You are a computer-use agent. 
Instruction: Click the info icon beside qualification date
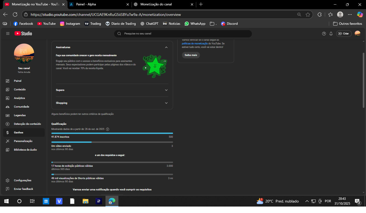tap(108, 129)
